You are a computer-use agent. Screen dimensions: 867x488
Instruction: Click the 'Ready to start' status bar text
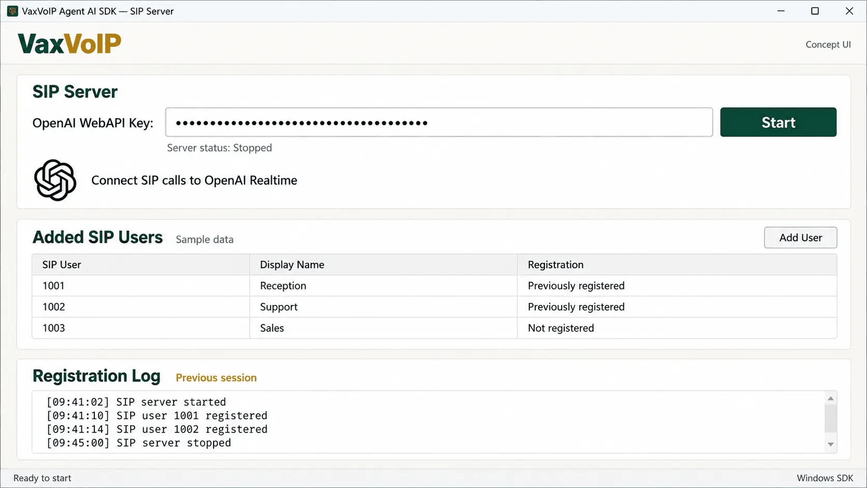43,478
